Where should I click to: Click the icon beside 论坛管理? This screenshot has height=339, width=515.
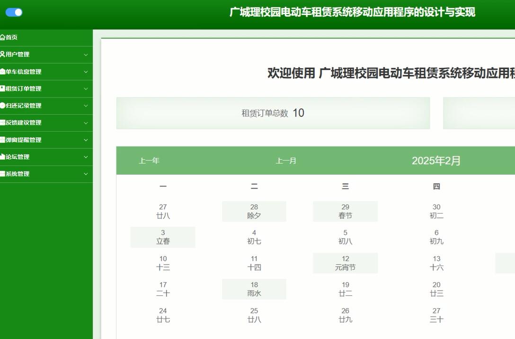click(3, 157)
